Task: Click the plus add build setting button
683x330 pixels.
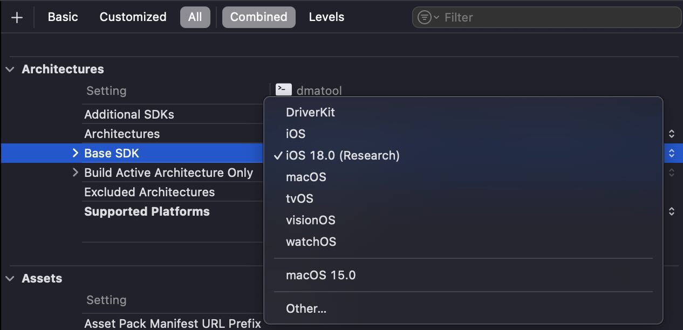Action: pyautogui.click(x=17, y=17)
